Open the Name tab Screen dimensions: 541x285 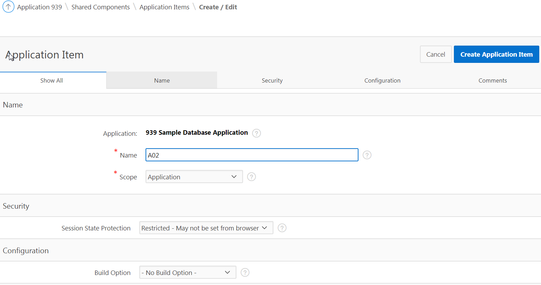162,80
